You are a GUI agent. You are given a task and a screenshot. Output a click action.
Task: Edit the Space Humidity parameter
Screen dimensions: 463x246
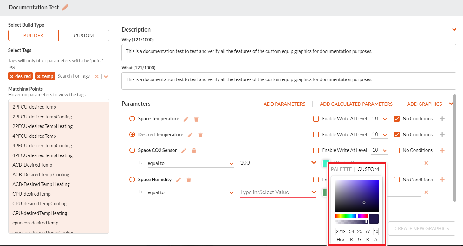click(179, 180)
